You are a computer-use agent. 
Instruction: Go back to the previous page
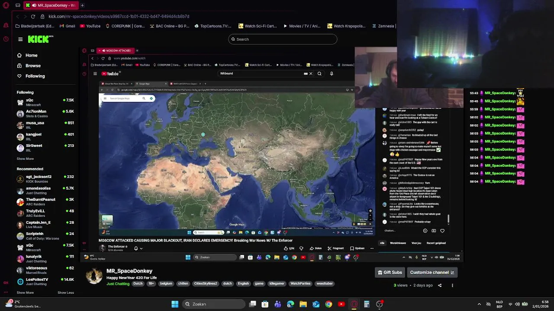click(x=18, y=16)
